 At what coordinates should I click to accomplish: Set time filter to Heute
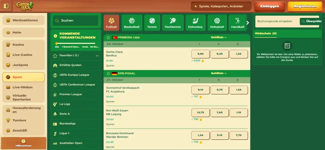point(85,47)
